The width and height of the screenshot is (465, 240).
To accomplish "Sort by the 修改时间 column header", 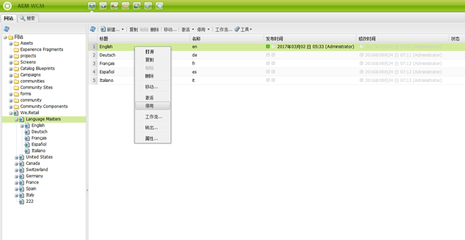I will click(x=403, y=38).
